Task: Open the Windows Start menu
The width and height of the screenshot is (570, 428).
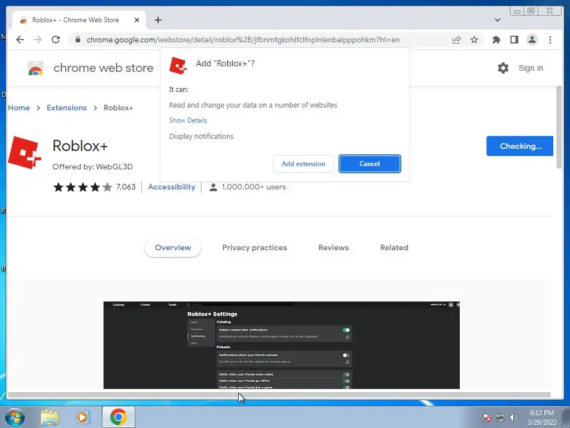Action: 15,417
